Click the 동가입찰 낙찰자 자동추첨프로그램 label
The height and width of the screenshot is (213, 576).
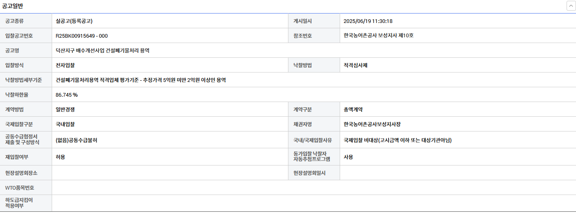[312, 156]
